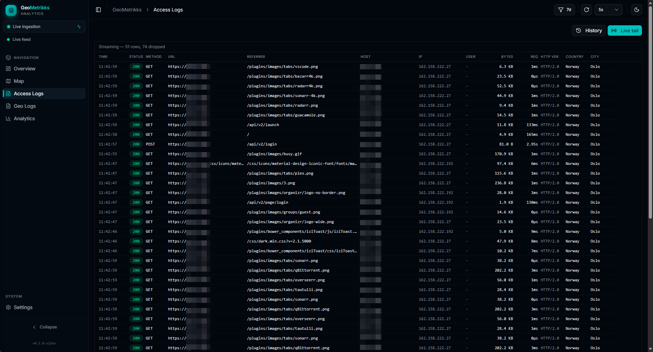
Task: Click the refresh icon button
Action: click(586, 10)
